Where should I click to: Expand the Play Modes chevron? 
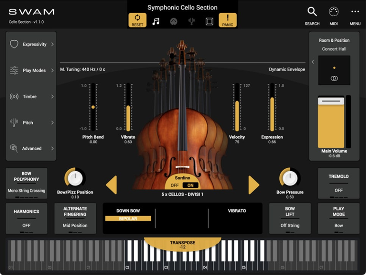click(52, 70)
